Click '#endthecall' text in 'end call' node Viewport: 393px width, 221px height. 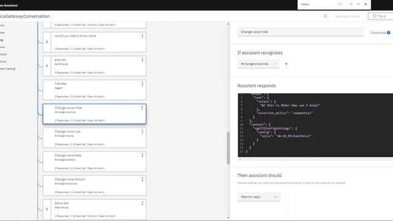(61, 64)
